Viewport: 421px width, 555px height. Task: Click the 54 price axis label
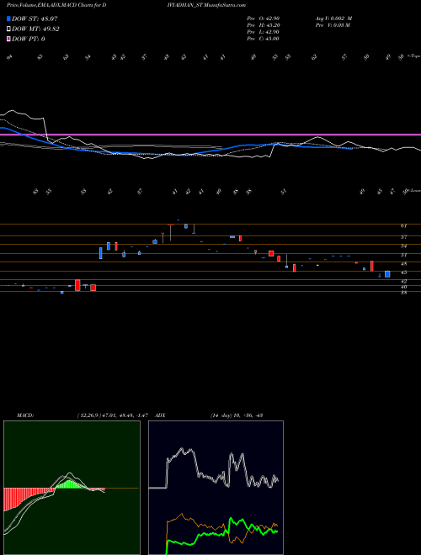(x=404, y=246)
